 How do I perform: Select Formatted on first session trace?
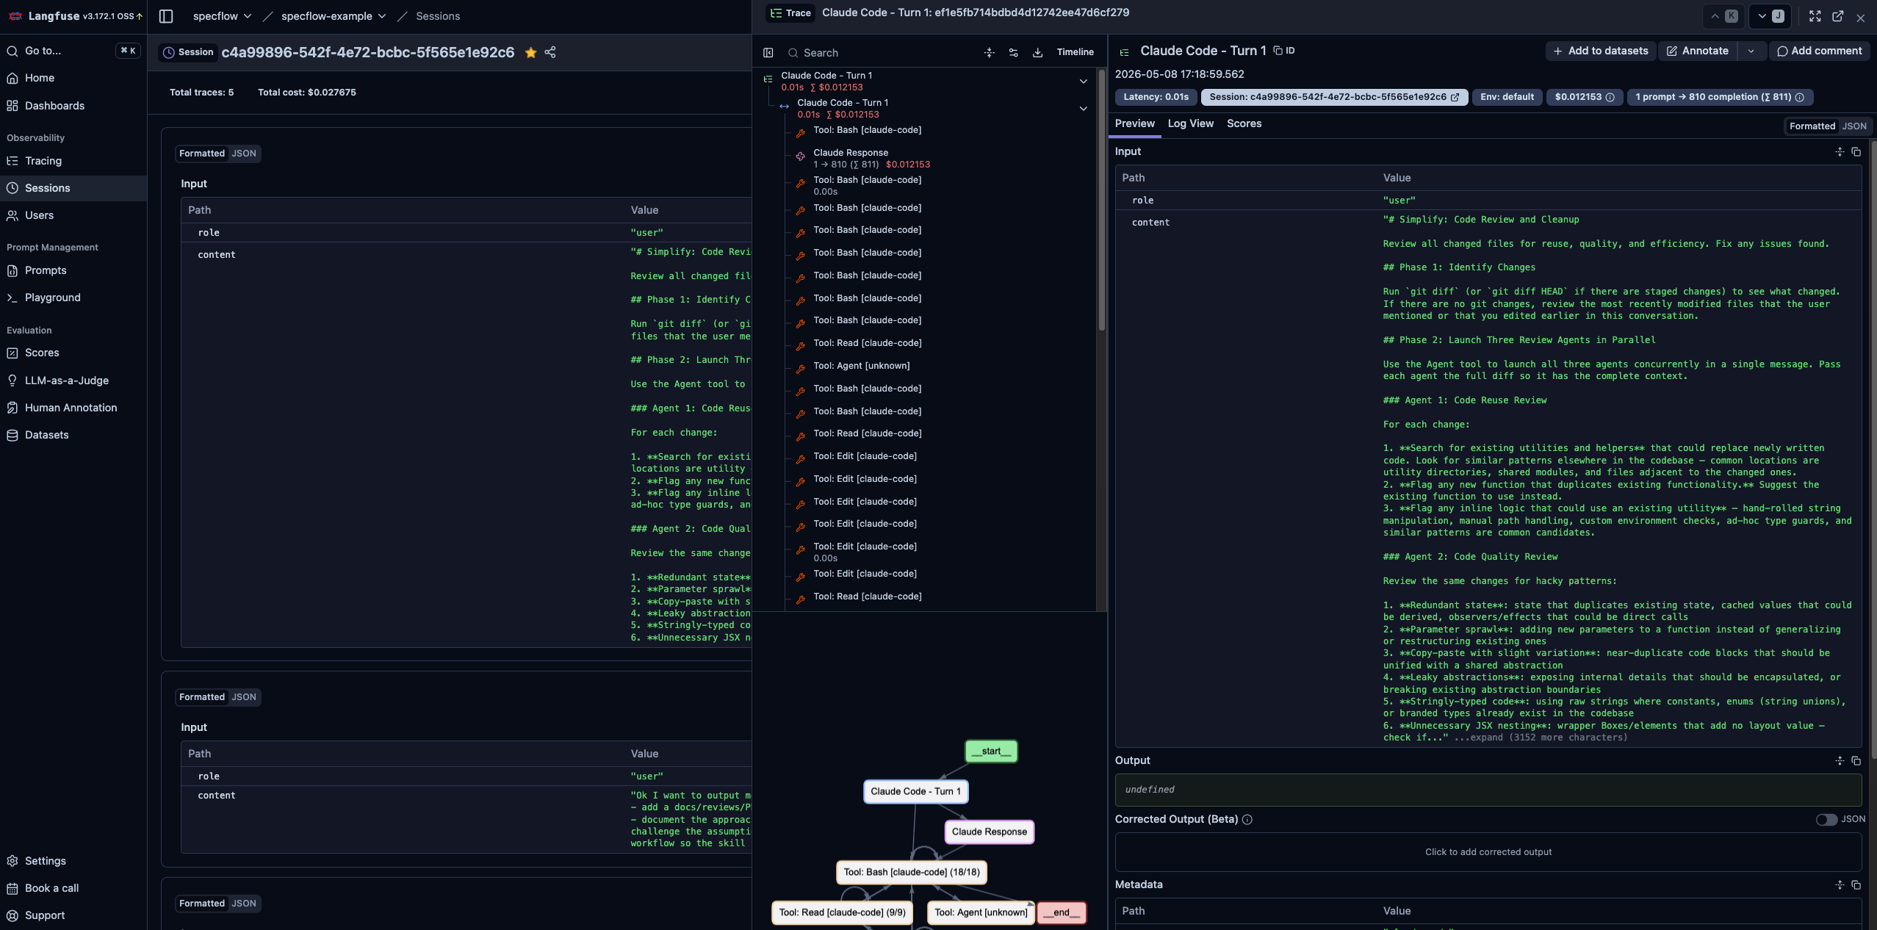(202, 154)
